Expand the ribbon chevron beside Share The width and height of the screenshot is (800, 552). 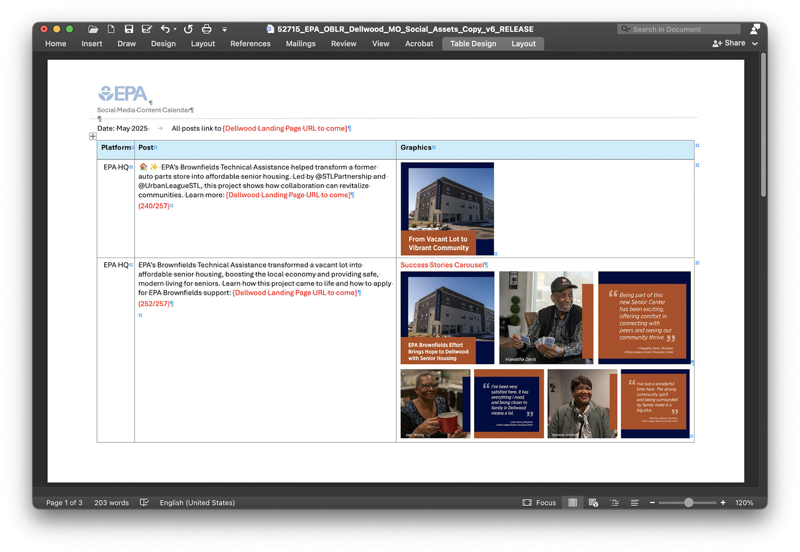pyautogui.click(x=755, y=43)
